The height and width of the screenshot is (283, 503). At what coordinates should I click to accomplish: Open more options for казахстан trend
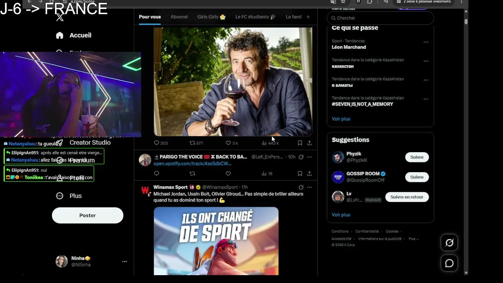pyautogui.click(x=426, y=61)
